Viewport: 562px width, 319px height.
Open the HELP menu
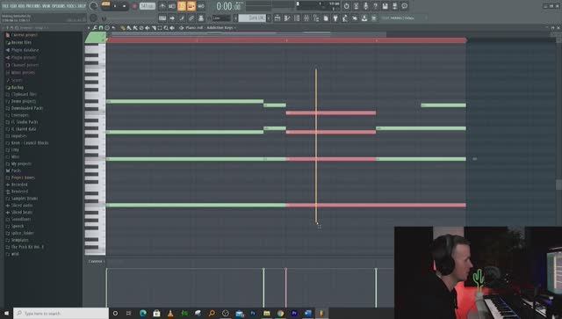[x=83, y=6]
